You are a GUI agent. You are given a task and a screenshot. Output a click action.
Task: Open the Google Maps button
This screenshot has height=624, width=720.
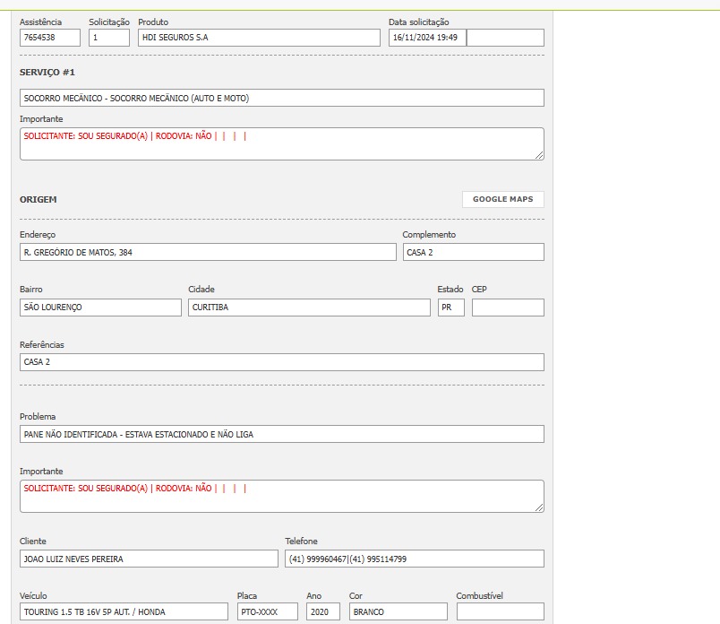pos(502,199)
